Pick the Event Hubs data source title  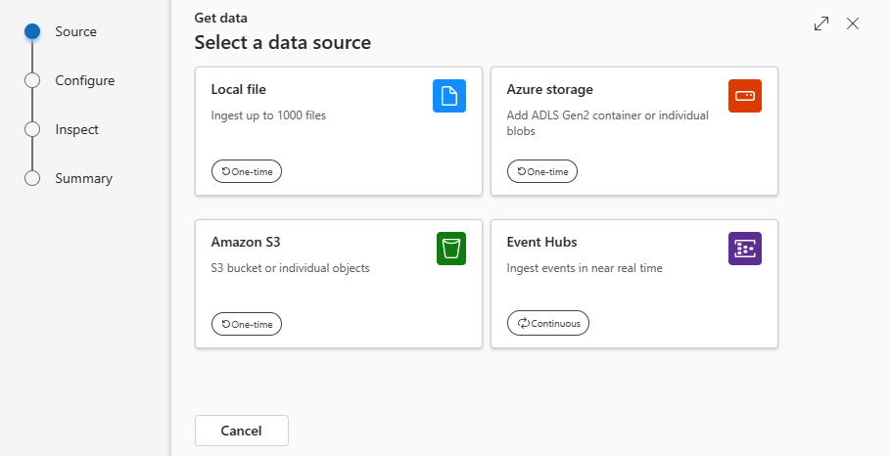click(x=542, y=242)
